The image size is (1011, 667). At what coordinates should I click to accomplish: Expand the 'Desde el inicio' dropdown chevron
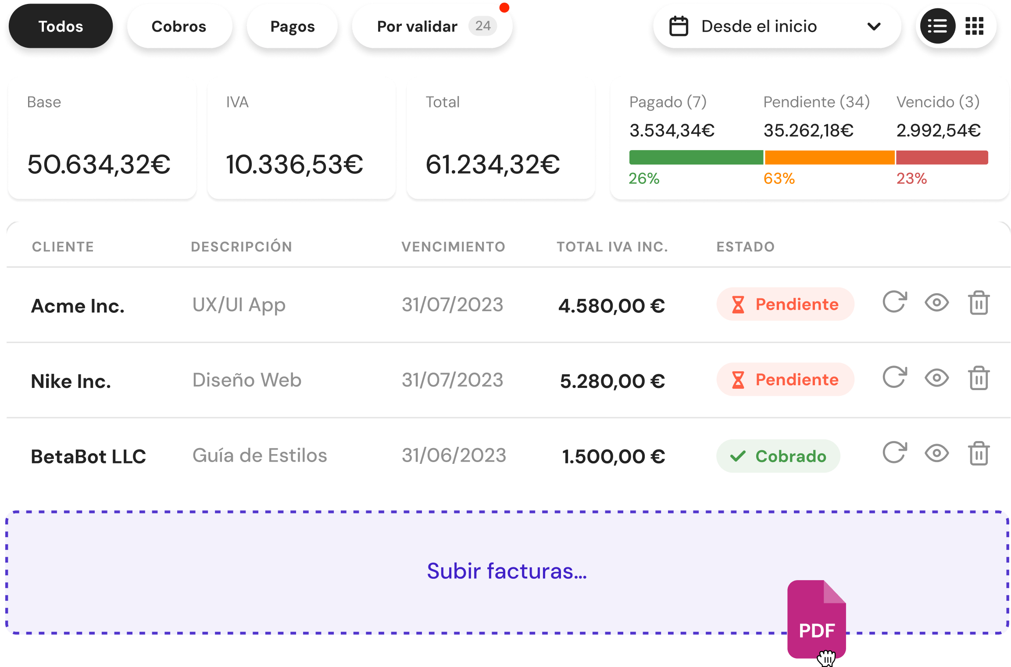coord(874,26)
